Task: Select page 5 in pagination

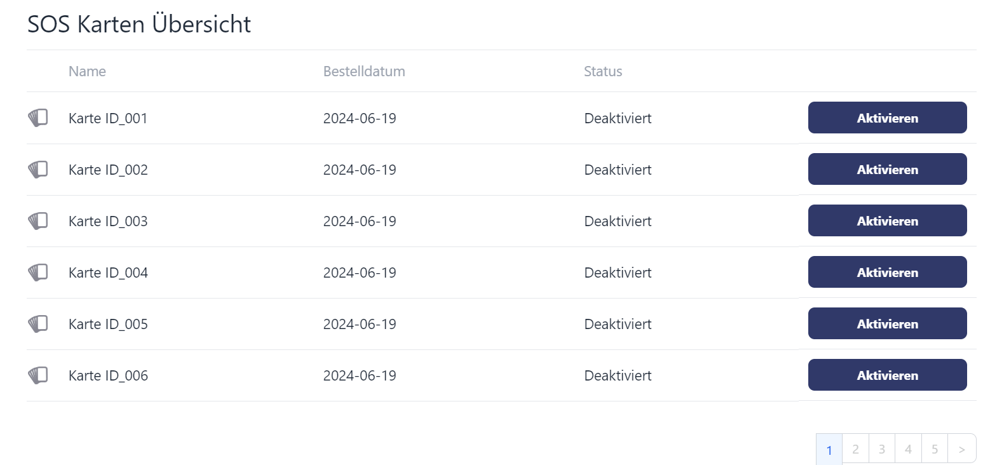Action: [935, 449]
